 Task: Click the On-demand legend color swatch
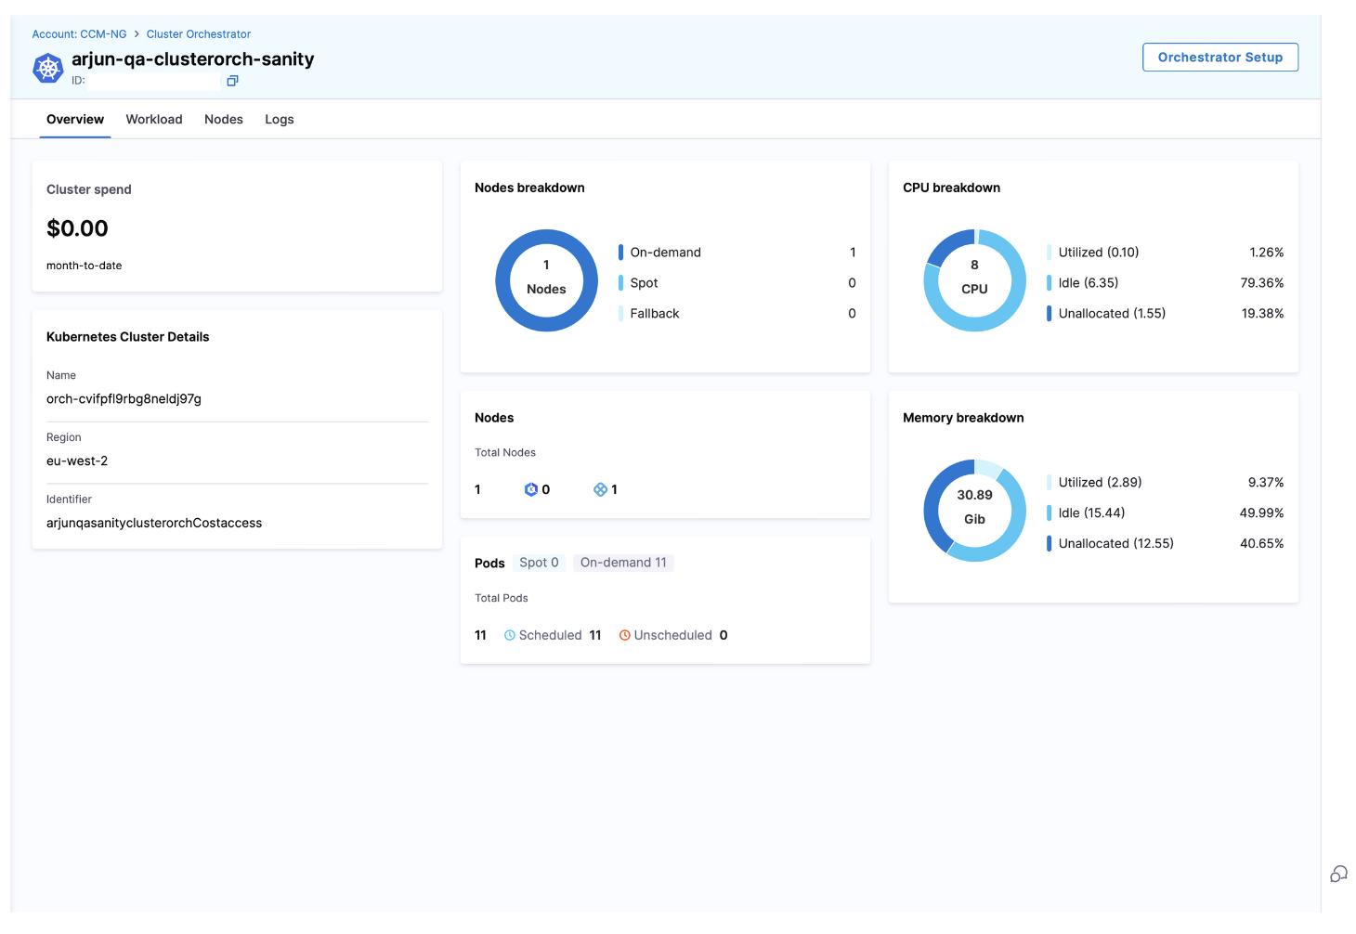pyautogui.click(x=620, y=253)
